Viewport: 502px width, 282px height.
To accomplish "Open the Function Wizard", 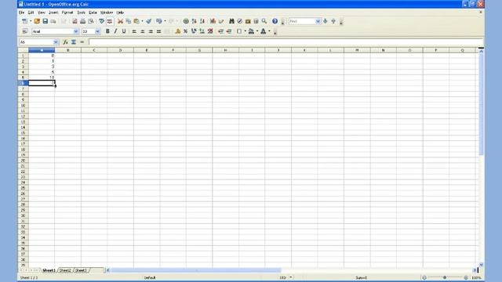I will 65,42.
